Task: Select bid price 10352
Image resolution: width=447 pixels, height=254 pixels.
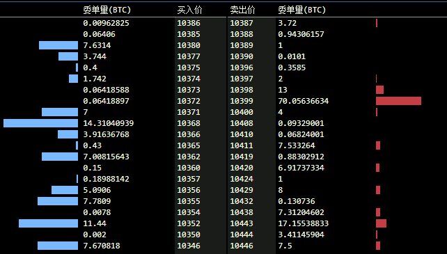Action: coord(189,223)
